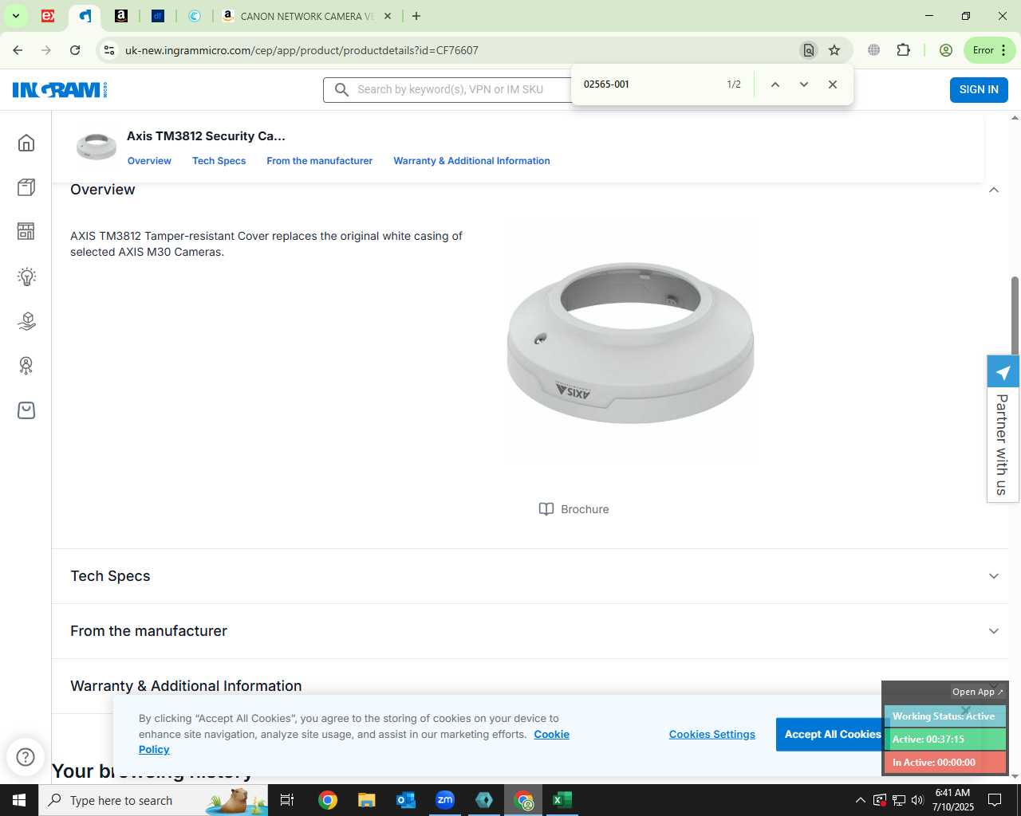Open the award ribbon icon in sidebar

(26, 366)
